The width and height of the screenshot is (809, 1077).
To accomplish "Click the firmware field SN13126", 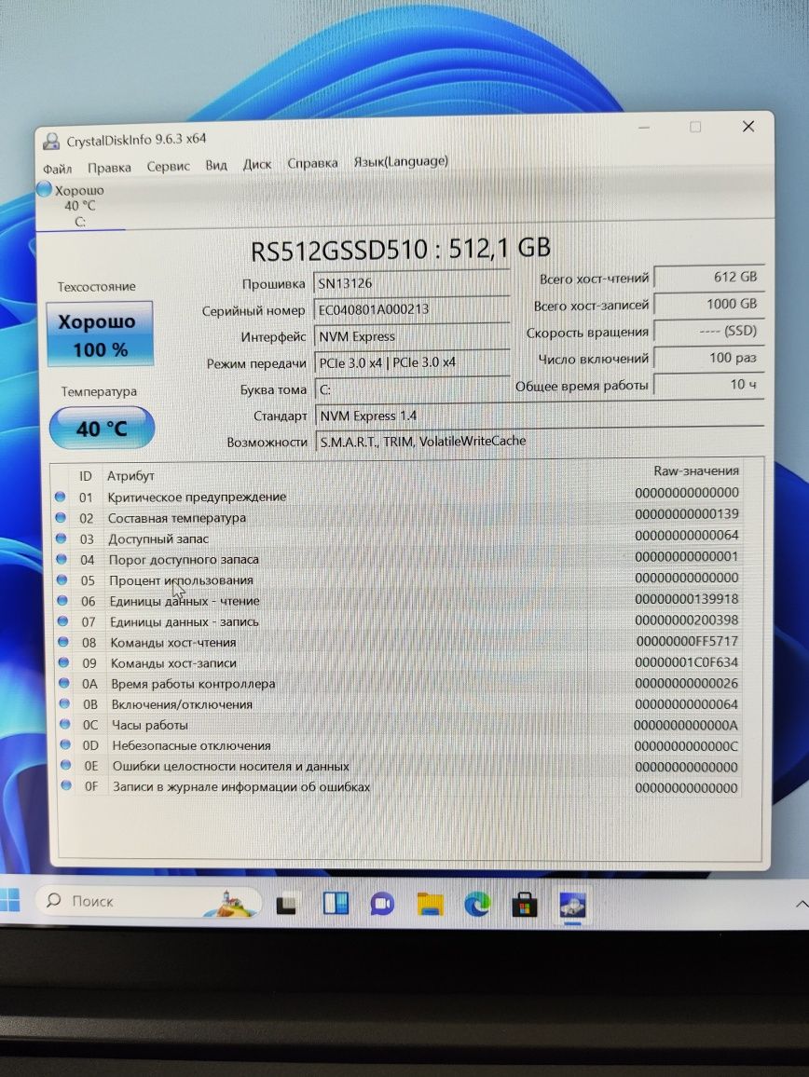I will click(x=411, y=283).
